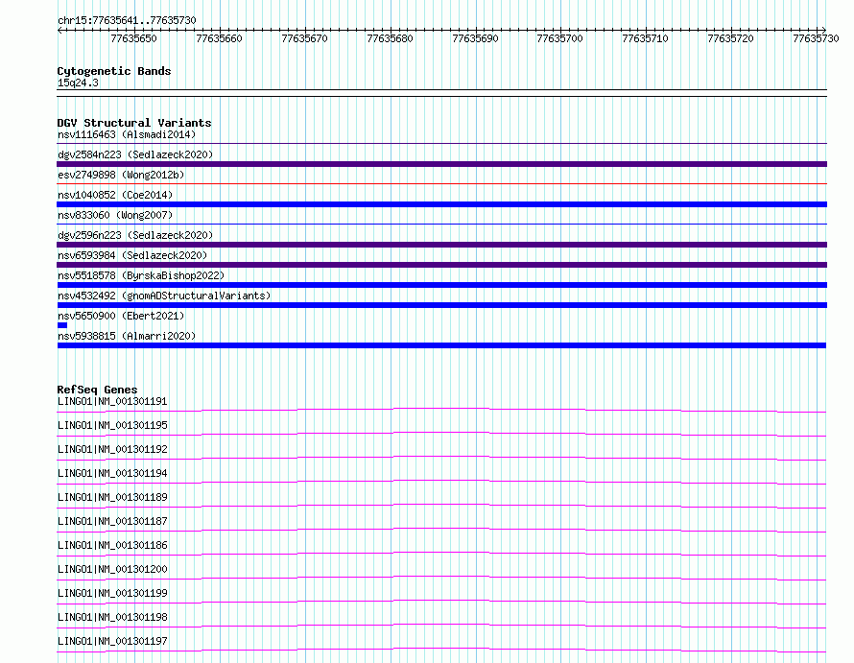Open variant nsv6593984 (Sedlazeck2020)
This screenshot has width=854, height=663.
coord(132,255)
